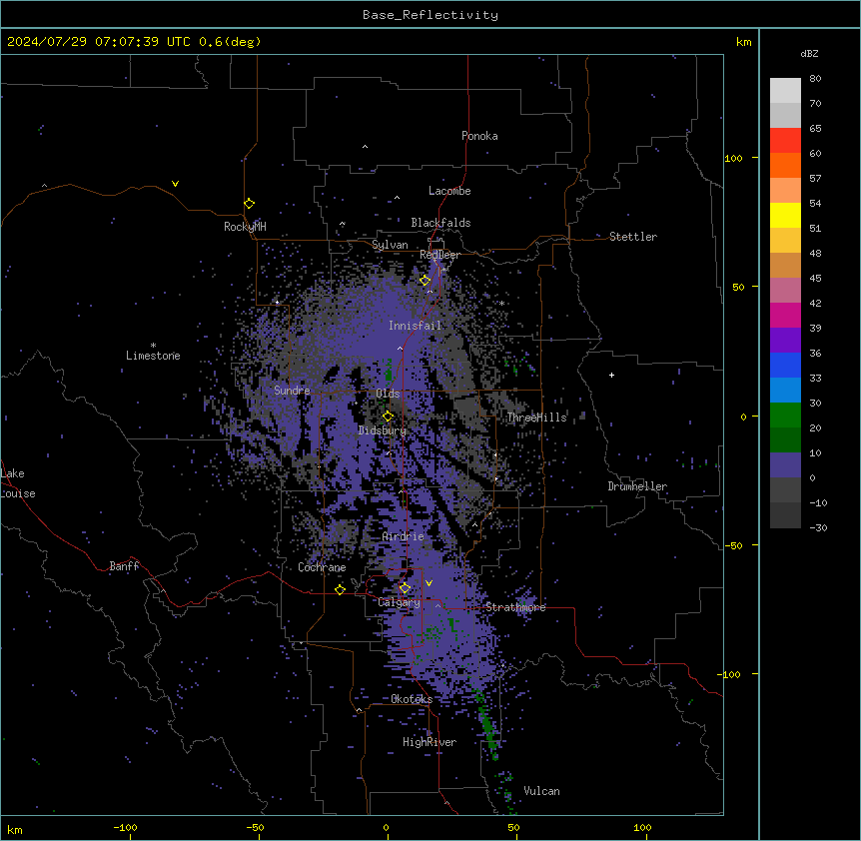The image size is (861, 841).
Task: Click the Limestone label
Action: coord(153,356)
